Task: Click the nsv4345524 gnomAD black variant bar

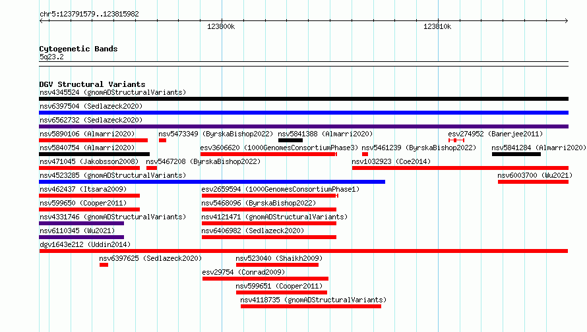Action: [x=303, y=99]
